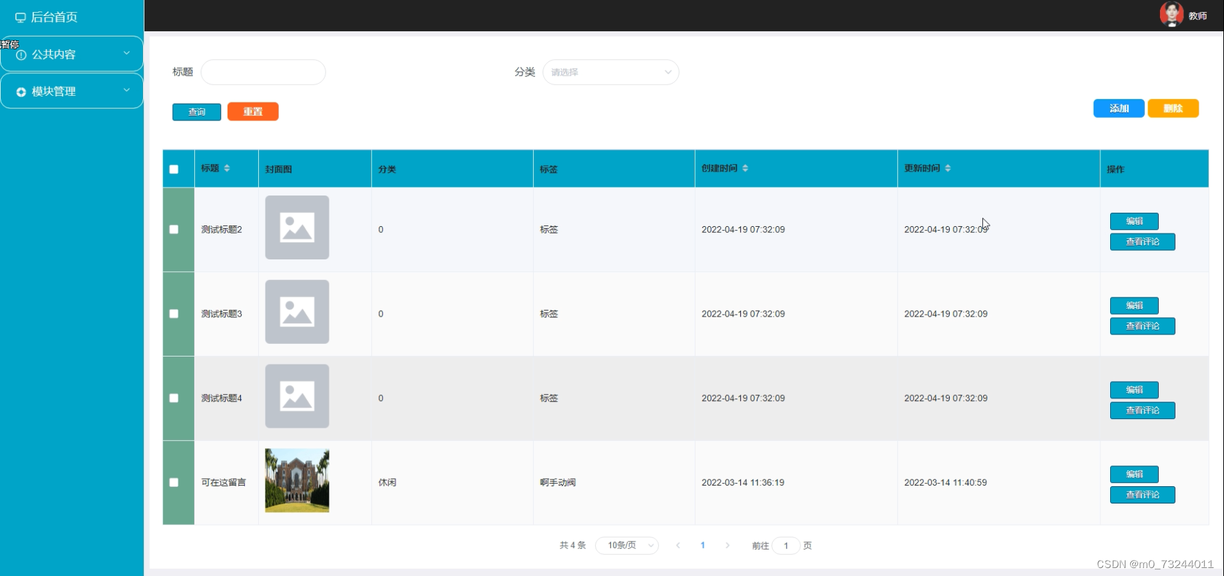Screen dimensions: 1224x576
Task: Go to previous page arrow
Action: (678, 545)
